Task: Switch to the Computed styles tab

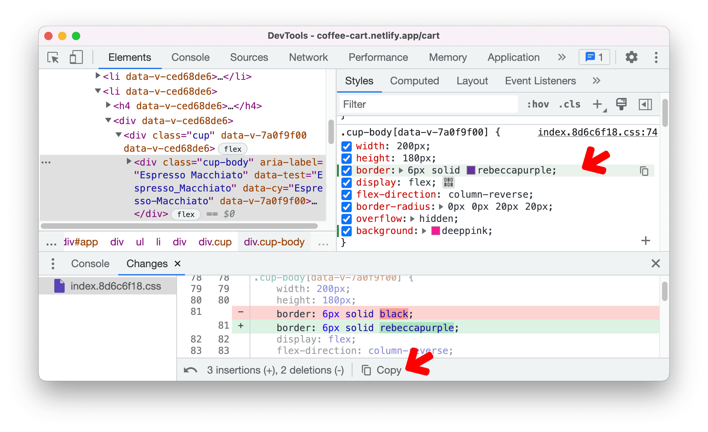Action: (416, 81)
